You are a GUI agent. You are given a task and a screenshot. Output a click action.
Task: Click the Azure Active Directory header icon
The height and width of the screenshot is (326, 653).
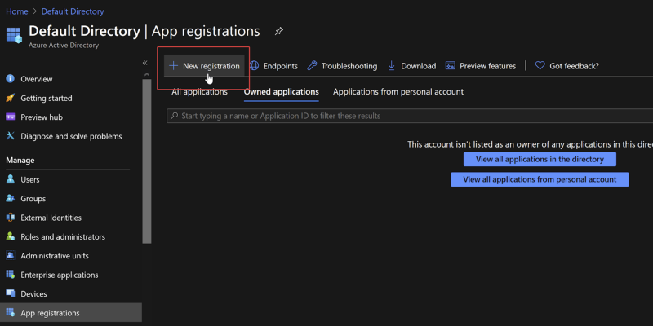point(13,35)
